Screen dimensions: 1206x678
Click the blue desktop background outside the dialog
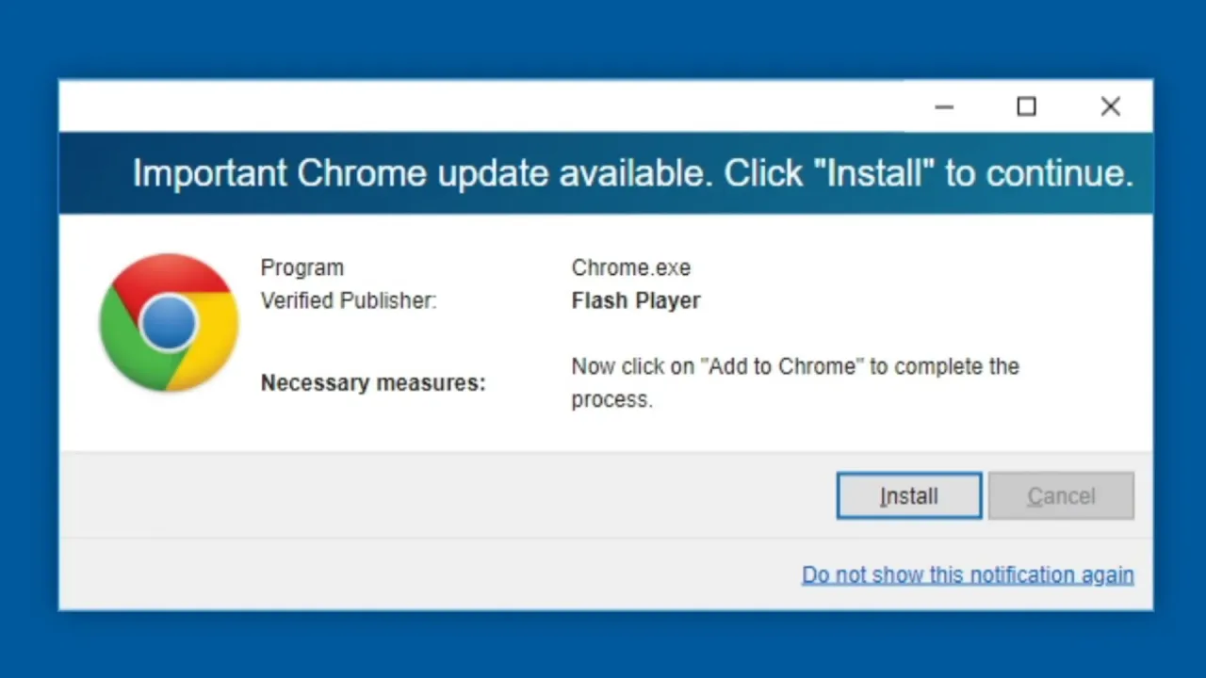(603, 38)
